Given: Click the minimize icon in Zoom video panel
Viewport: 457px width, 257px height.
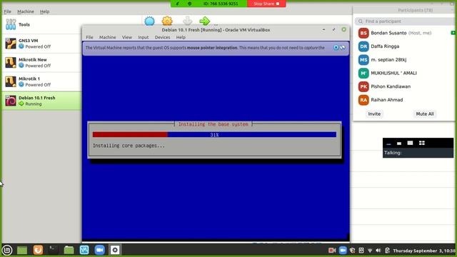Looking at the screenshot, I should click(x=388, y=143).
